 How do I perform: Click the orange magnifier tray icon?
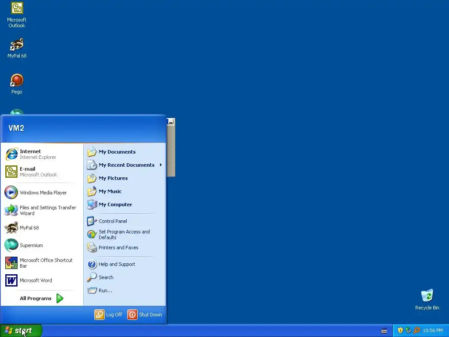[x=417, y=331]
